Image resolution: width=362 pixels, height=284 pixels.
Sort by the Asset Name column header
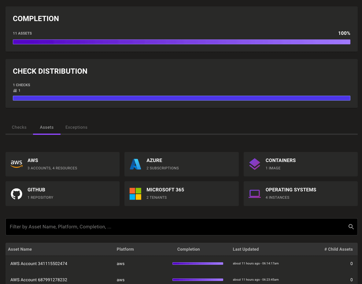coord(20,249)
